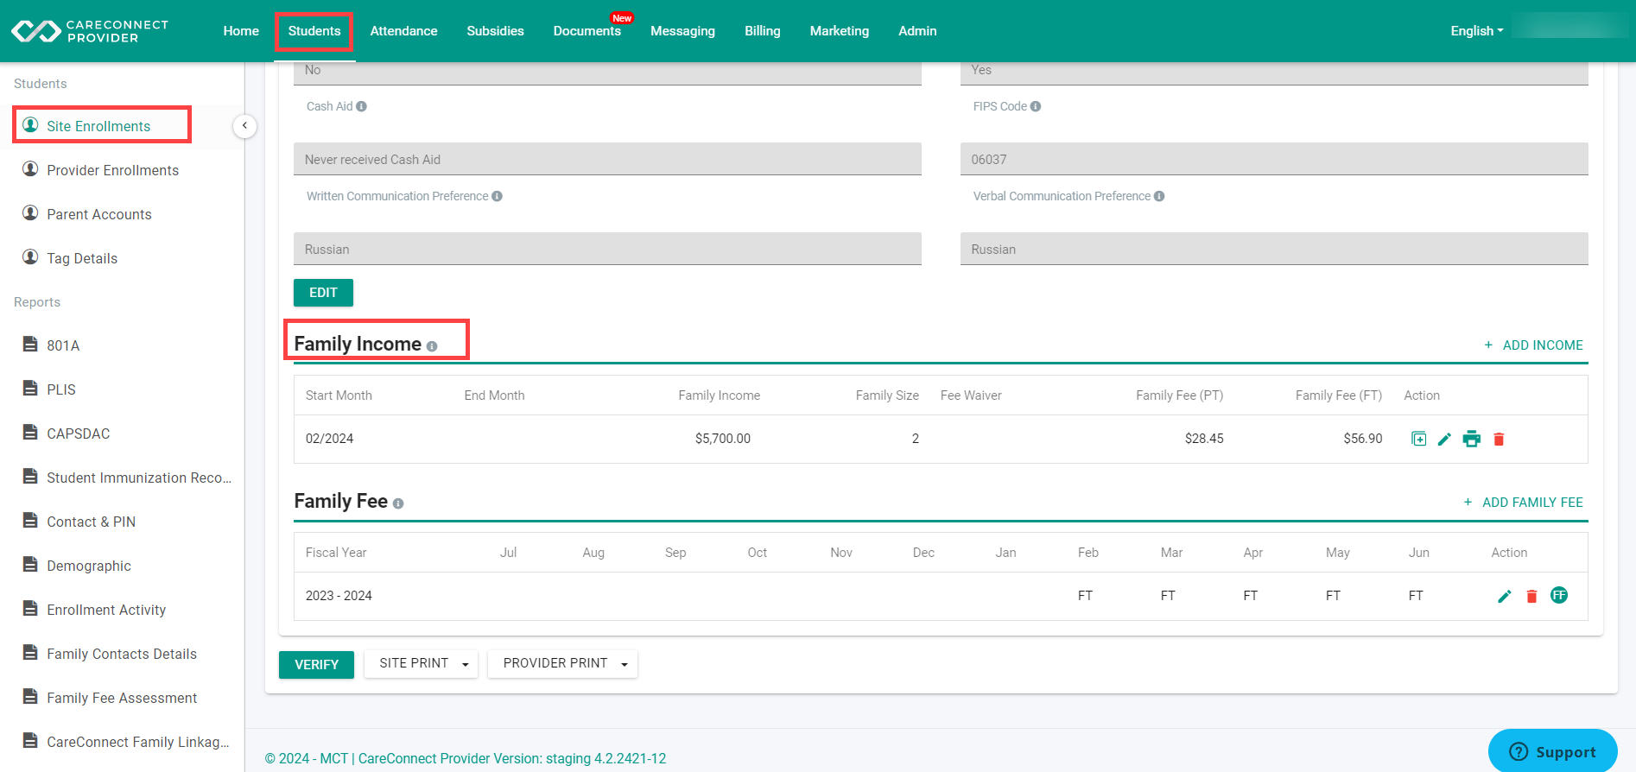1636x772 pixels.
Task: Click the Demographic report document icon
Action: [30, 565]
